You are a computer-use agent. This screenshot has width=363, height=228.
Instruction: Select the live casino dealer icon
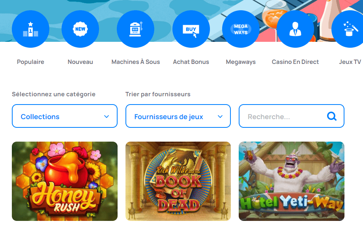point(296,29)
